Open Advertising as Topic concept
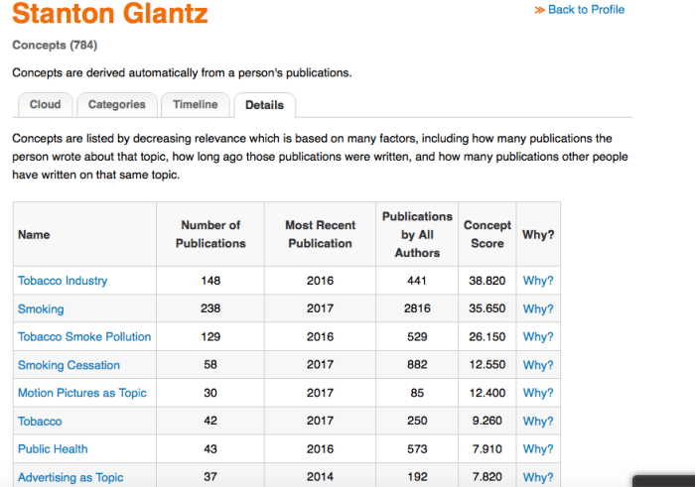Image resolution: width=695 pixels, height=487 pixels. (x=70, y=477)
